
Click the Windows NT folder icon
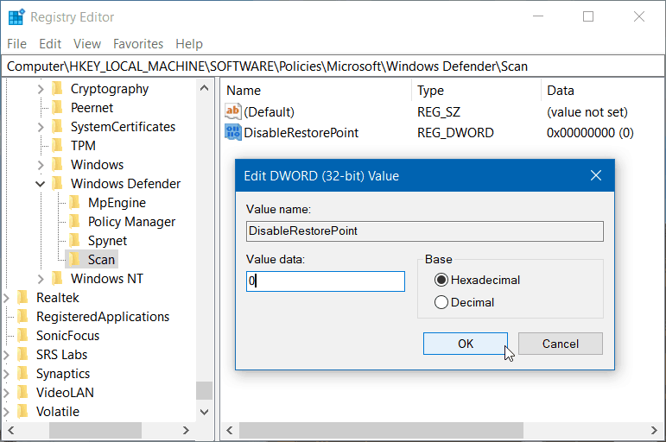point(57,279)
